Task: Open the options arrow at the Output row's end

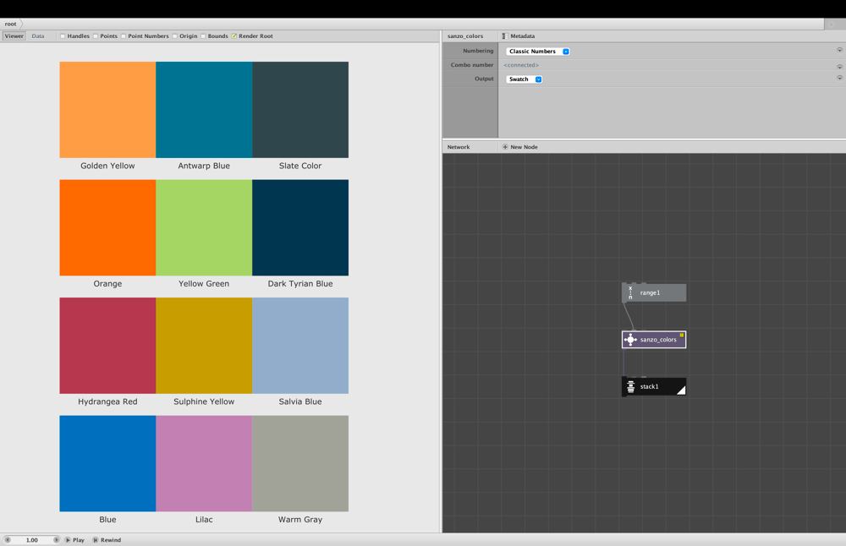Action: pyautogui.click(x=839, y=78)
